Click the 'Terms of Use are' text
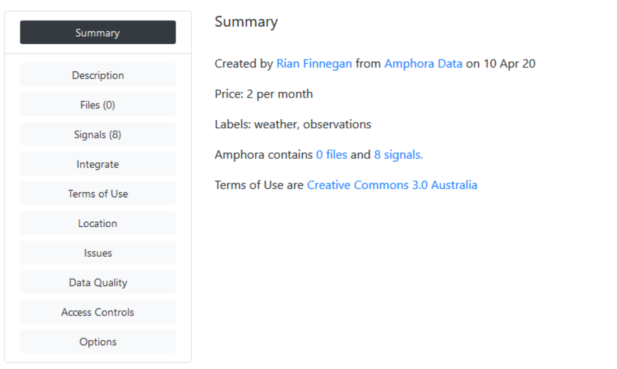Viewport: 617px width, 369px height. [259, 185]
